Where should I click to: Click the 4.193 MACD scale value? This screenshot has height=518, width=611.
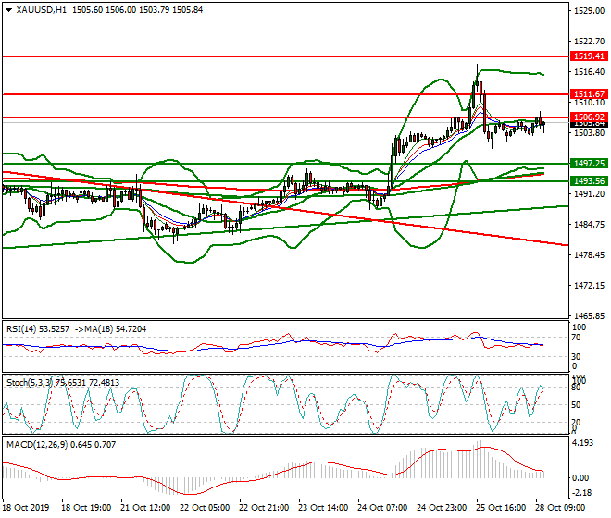tap(583, 443)
